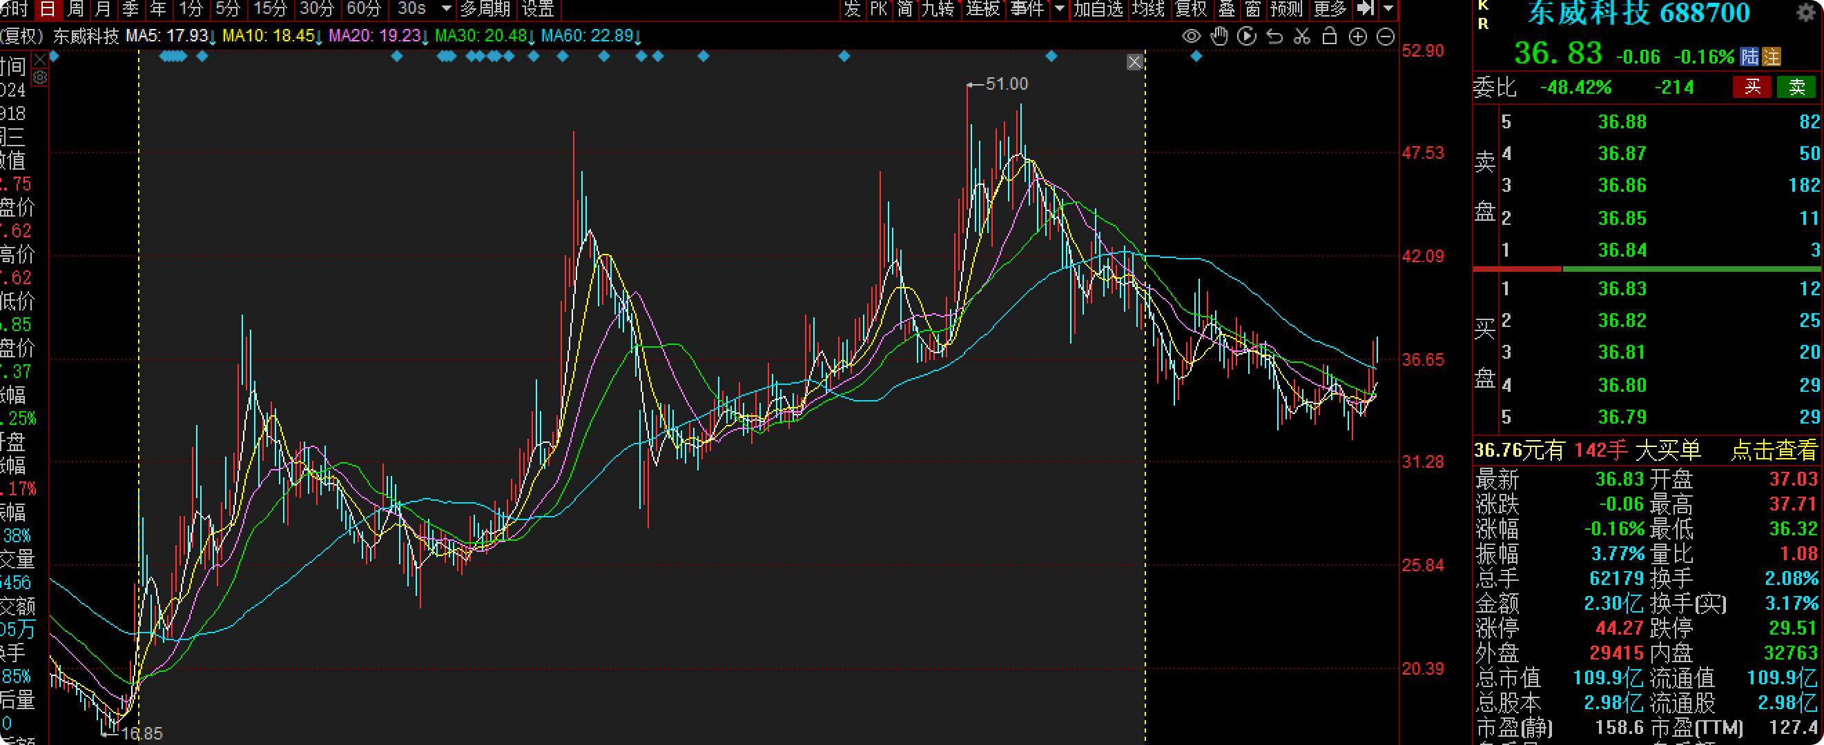Click the undo arrow icon
Viewport: 1824px width, 745px height.
(1274, 37)
